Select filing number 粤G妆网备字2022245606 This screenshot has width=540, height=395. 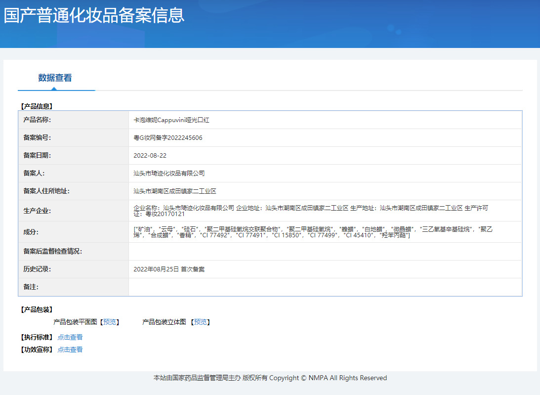[167, 138]
